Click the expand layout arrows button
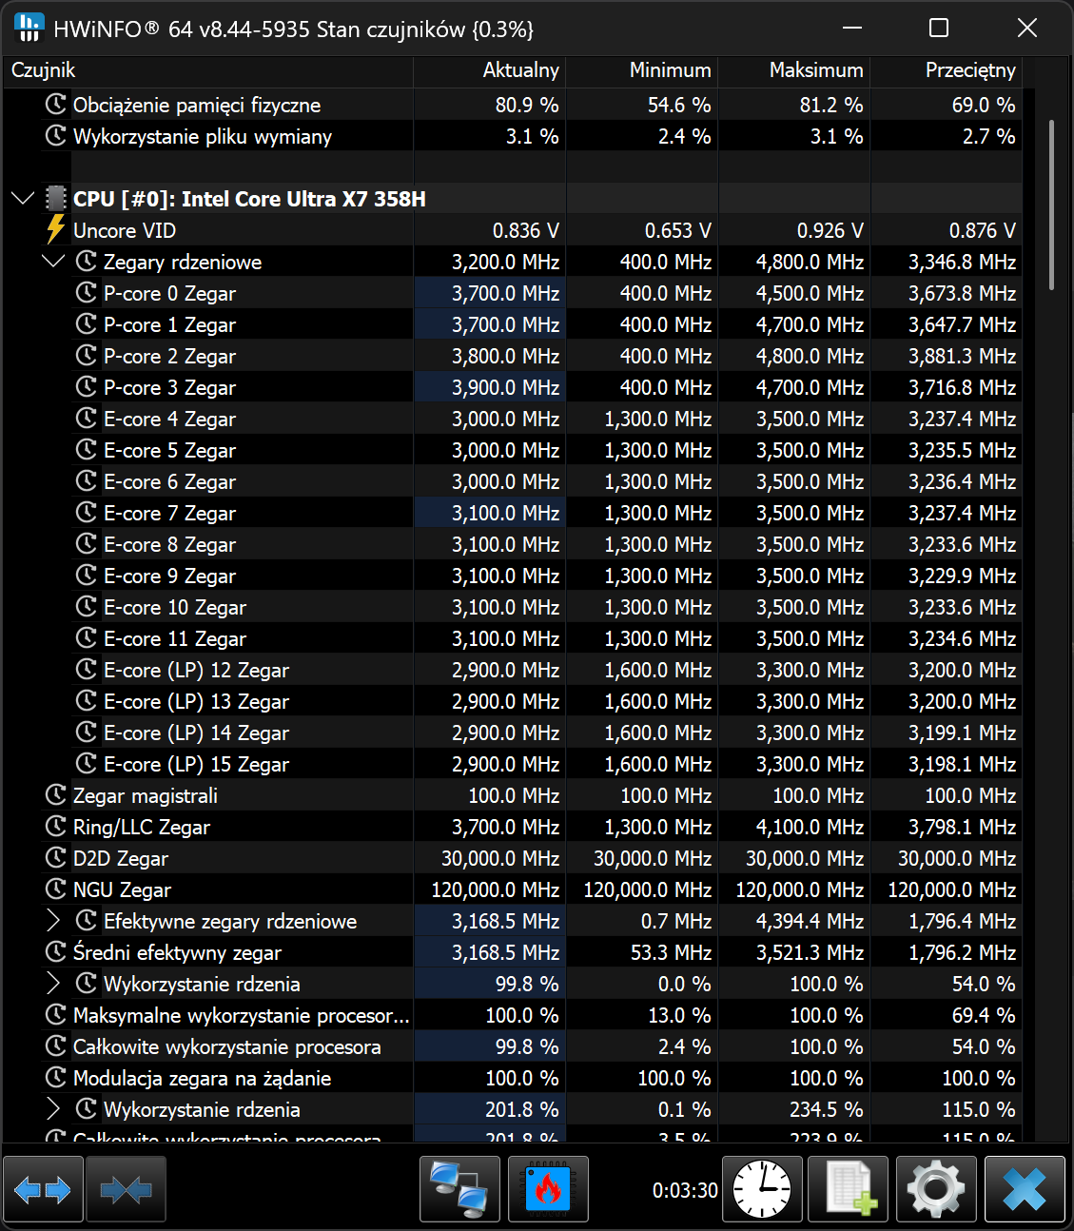The height and width of the screenshot is (1231, 1074). click(44, 1189)
